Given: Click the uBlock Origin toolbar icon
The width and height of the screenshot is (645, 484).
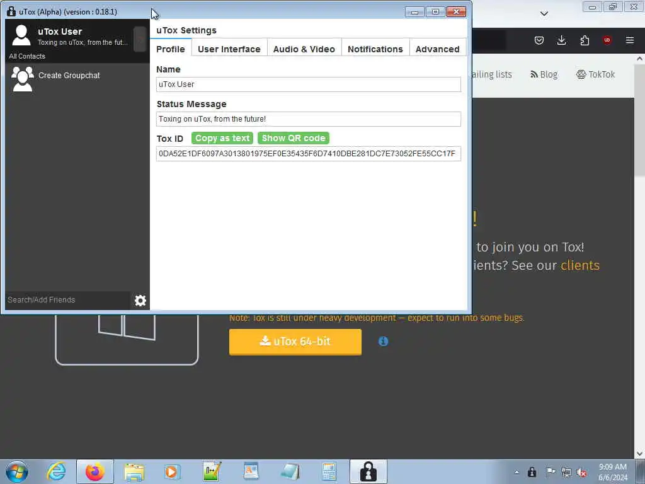Looking at the screenshot, I should coord(607,40).
